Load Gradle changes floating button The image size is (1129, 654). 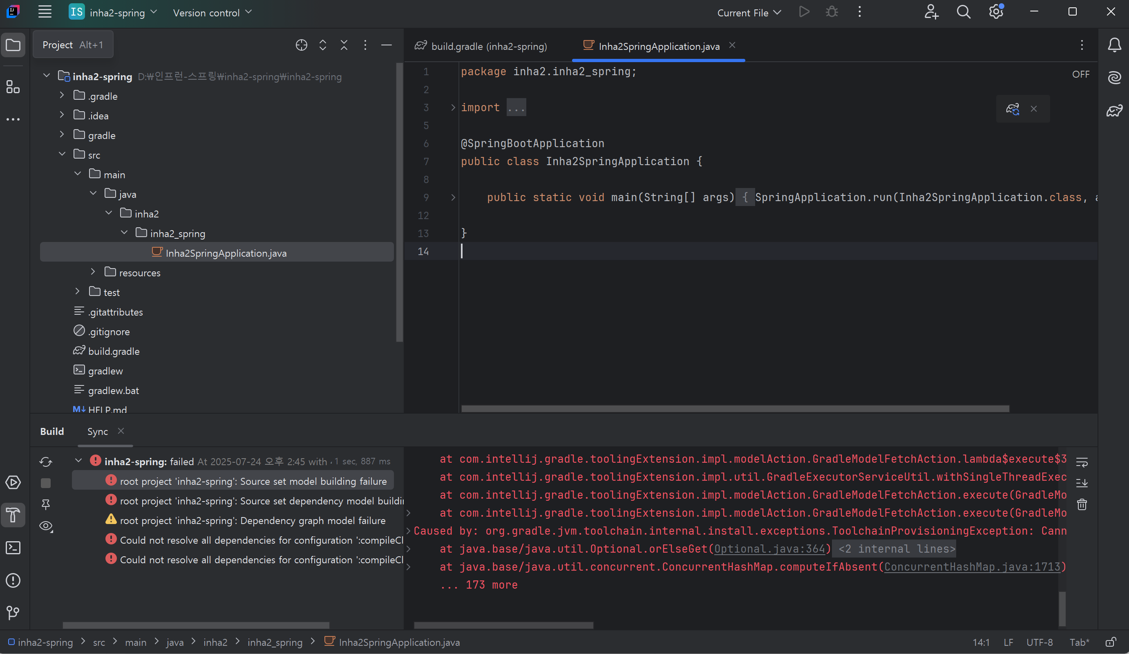1013,109
